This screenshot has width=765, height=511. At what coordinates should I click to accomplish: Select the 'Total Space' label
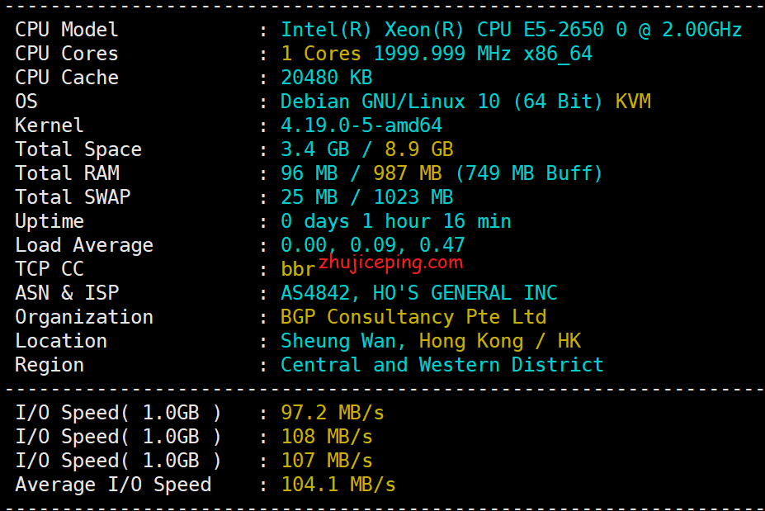[x=78, y=149]
